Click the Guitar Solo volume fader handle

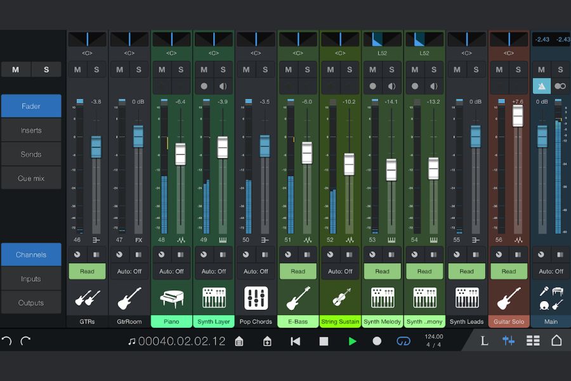[518, 116]
